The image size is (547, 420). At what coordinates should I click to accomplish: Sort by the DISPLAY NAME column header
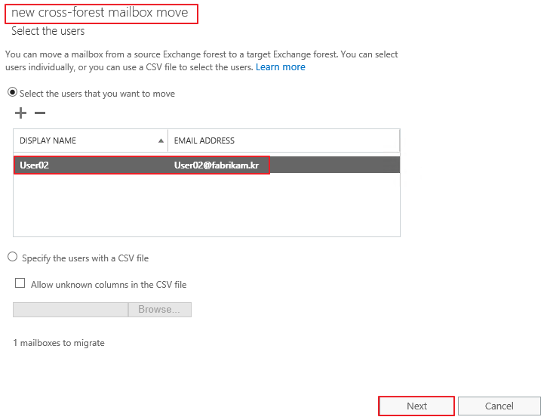tap(91, 141)
